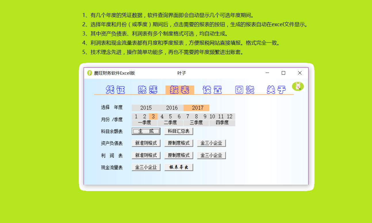Select the 四季度 fourth quarter
The height and width of the screenshot is (223, 372).
222,123
